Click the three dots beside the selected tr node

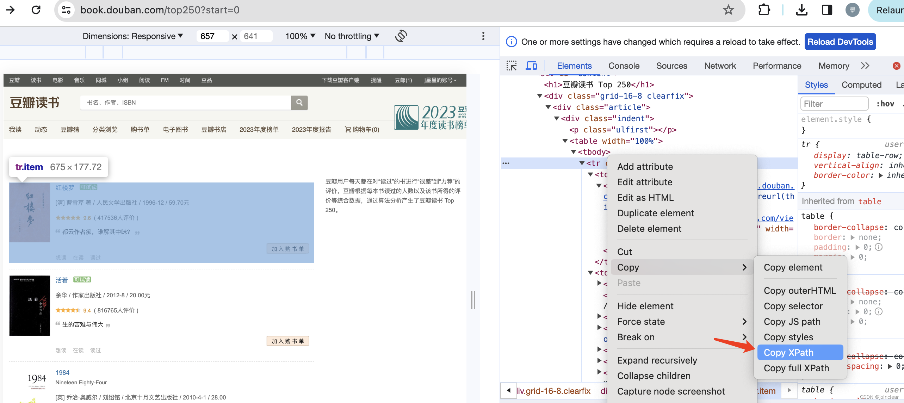(x=506, y=163)
